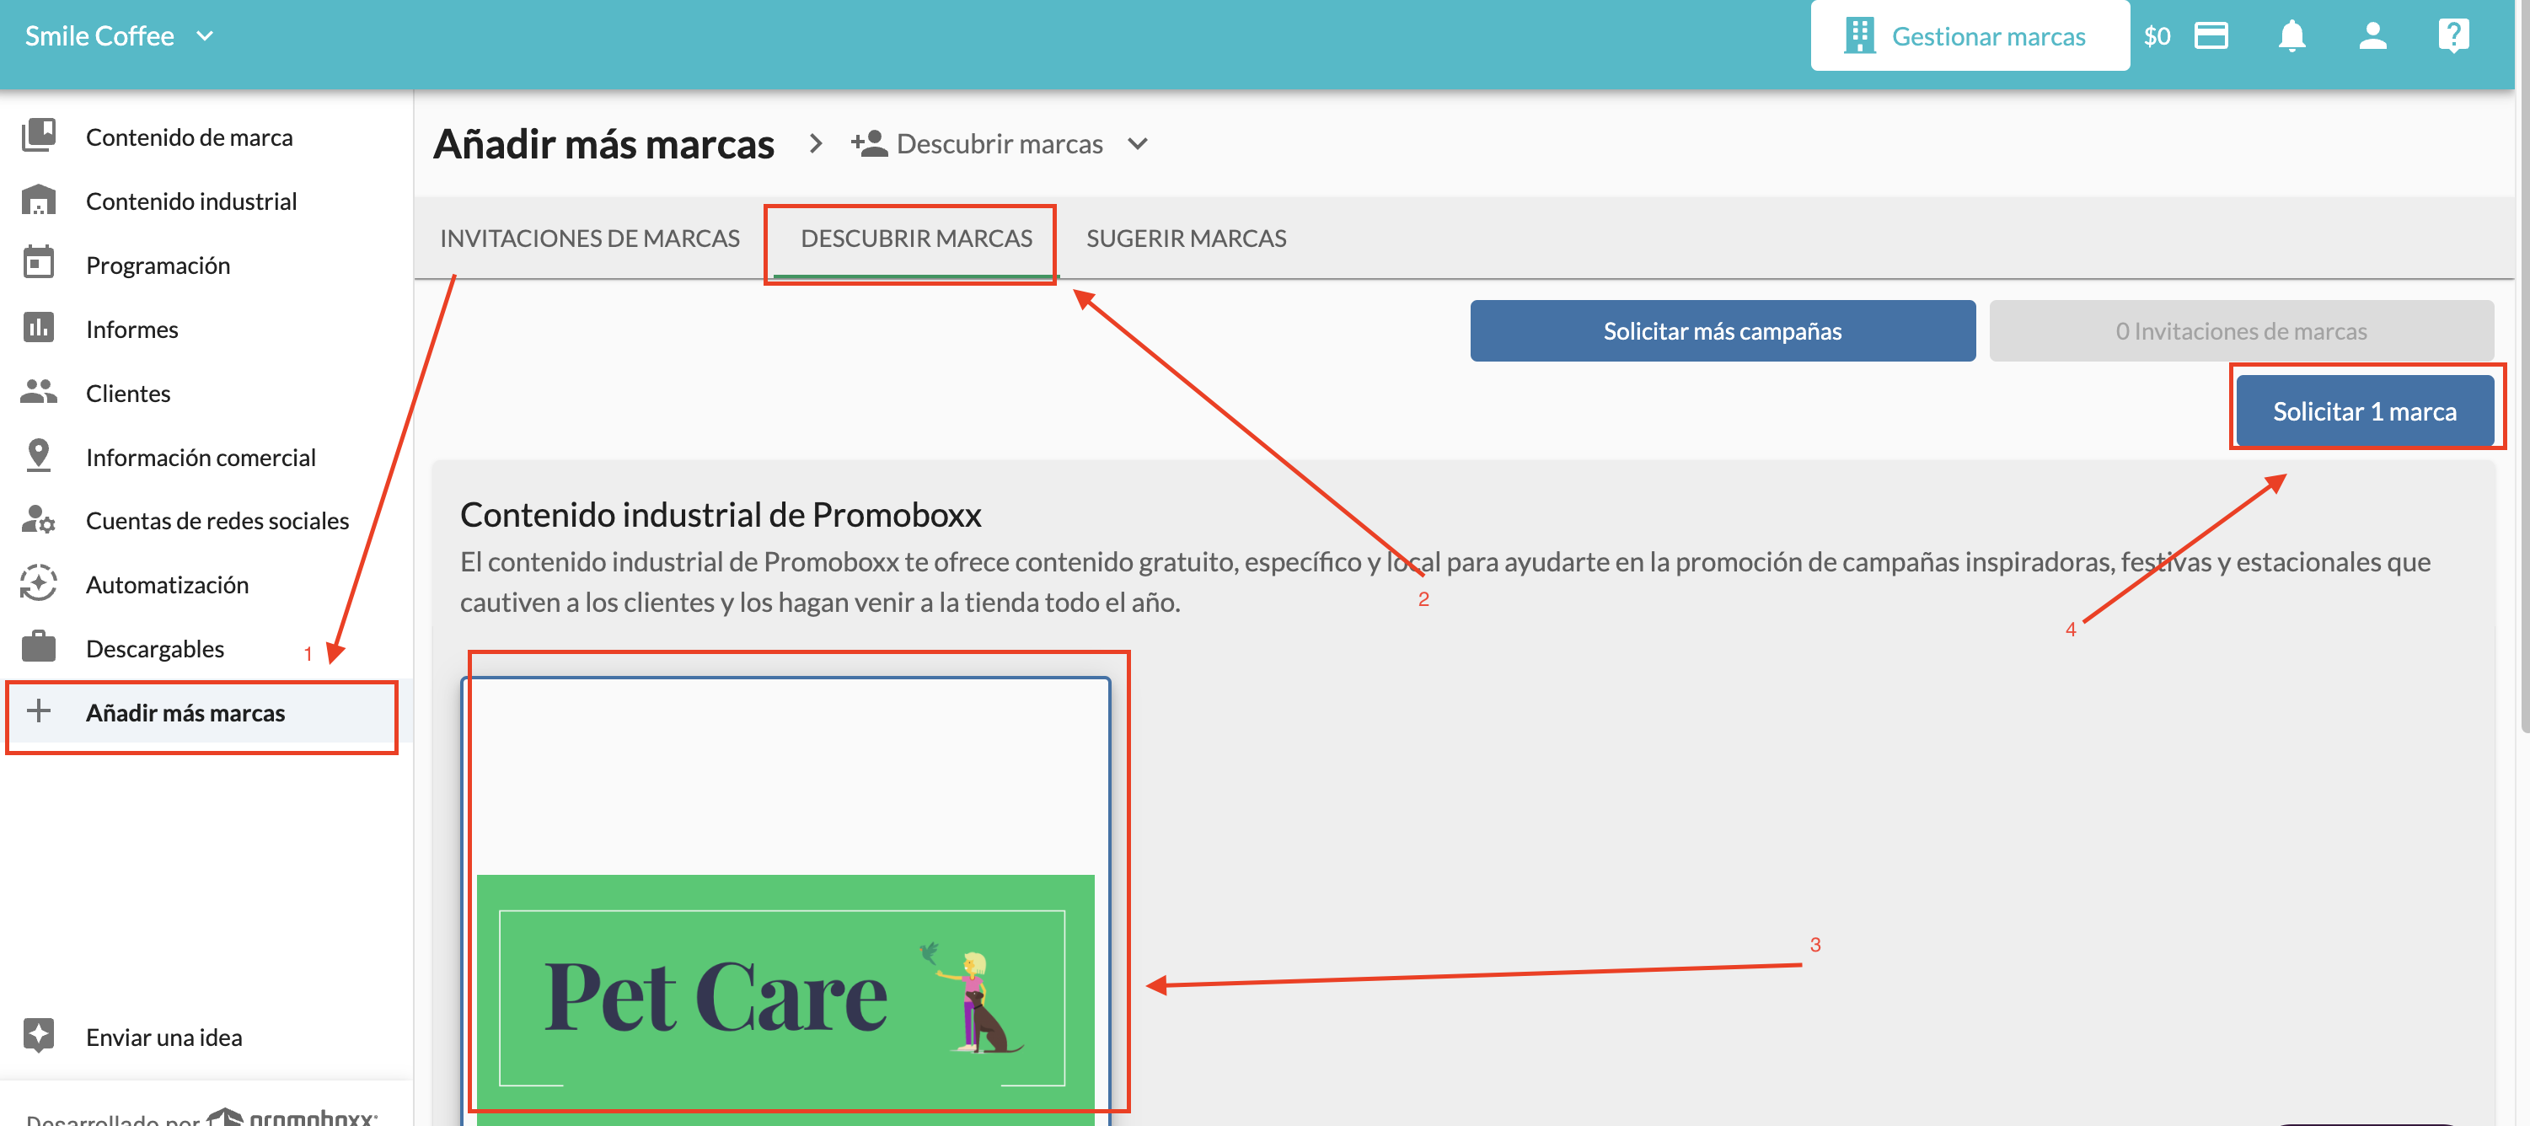Image resolution: width=2530 pixels, height=1126 pixels.
Task: Click the credit card billing icon
Action: [x=2211, y=36]
